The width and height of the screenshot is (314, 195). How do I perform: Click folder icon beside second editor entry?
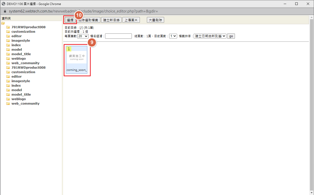pos(8,77)
